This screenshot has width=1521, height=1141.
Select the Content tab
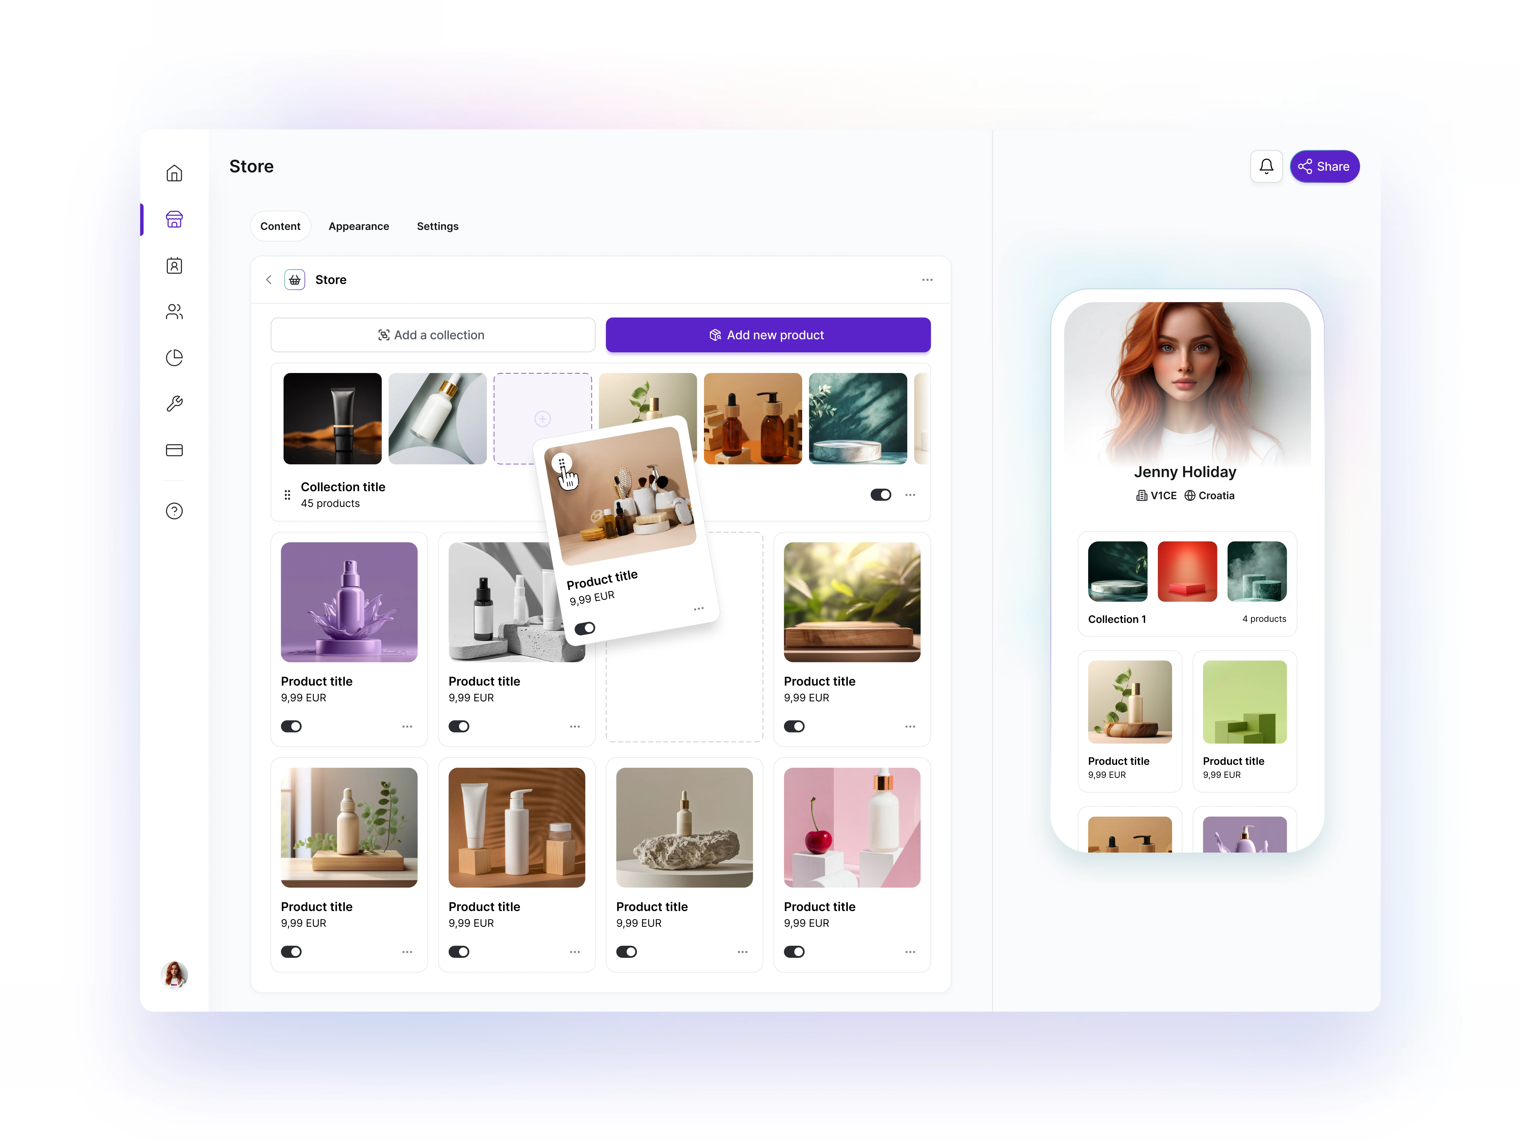click(x=280, y=225)
